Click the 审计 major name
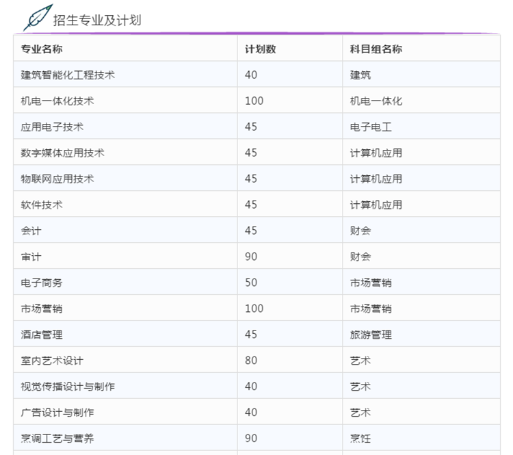The width and height of the screenshot is (513, 455). coord(31,257)
